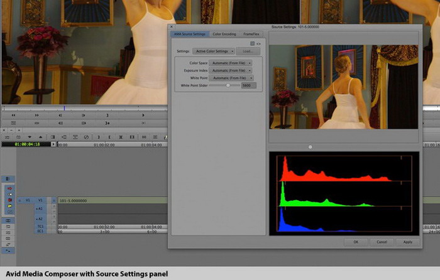440x280 pixels.
Task: Open the FrameFlex tab
Action: (251, 33)
